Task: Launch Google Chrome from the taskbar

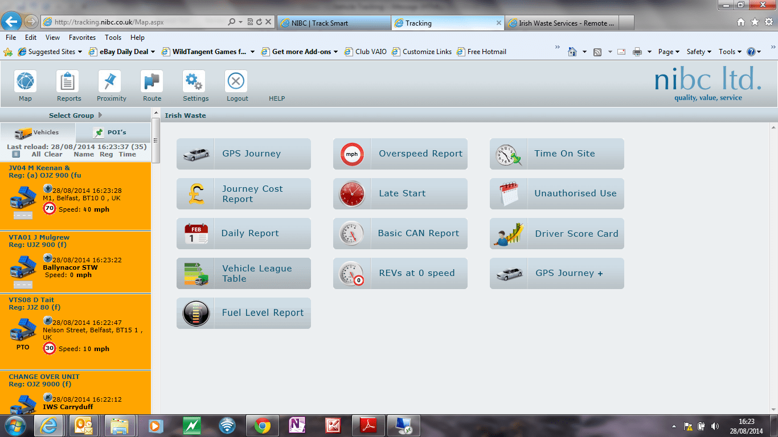Action: coord(262,425)
